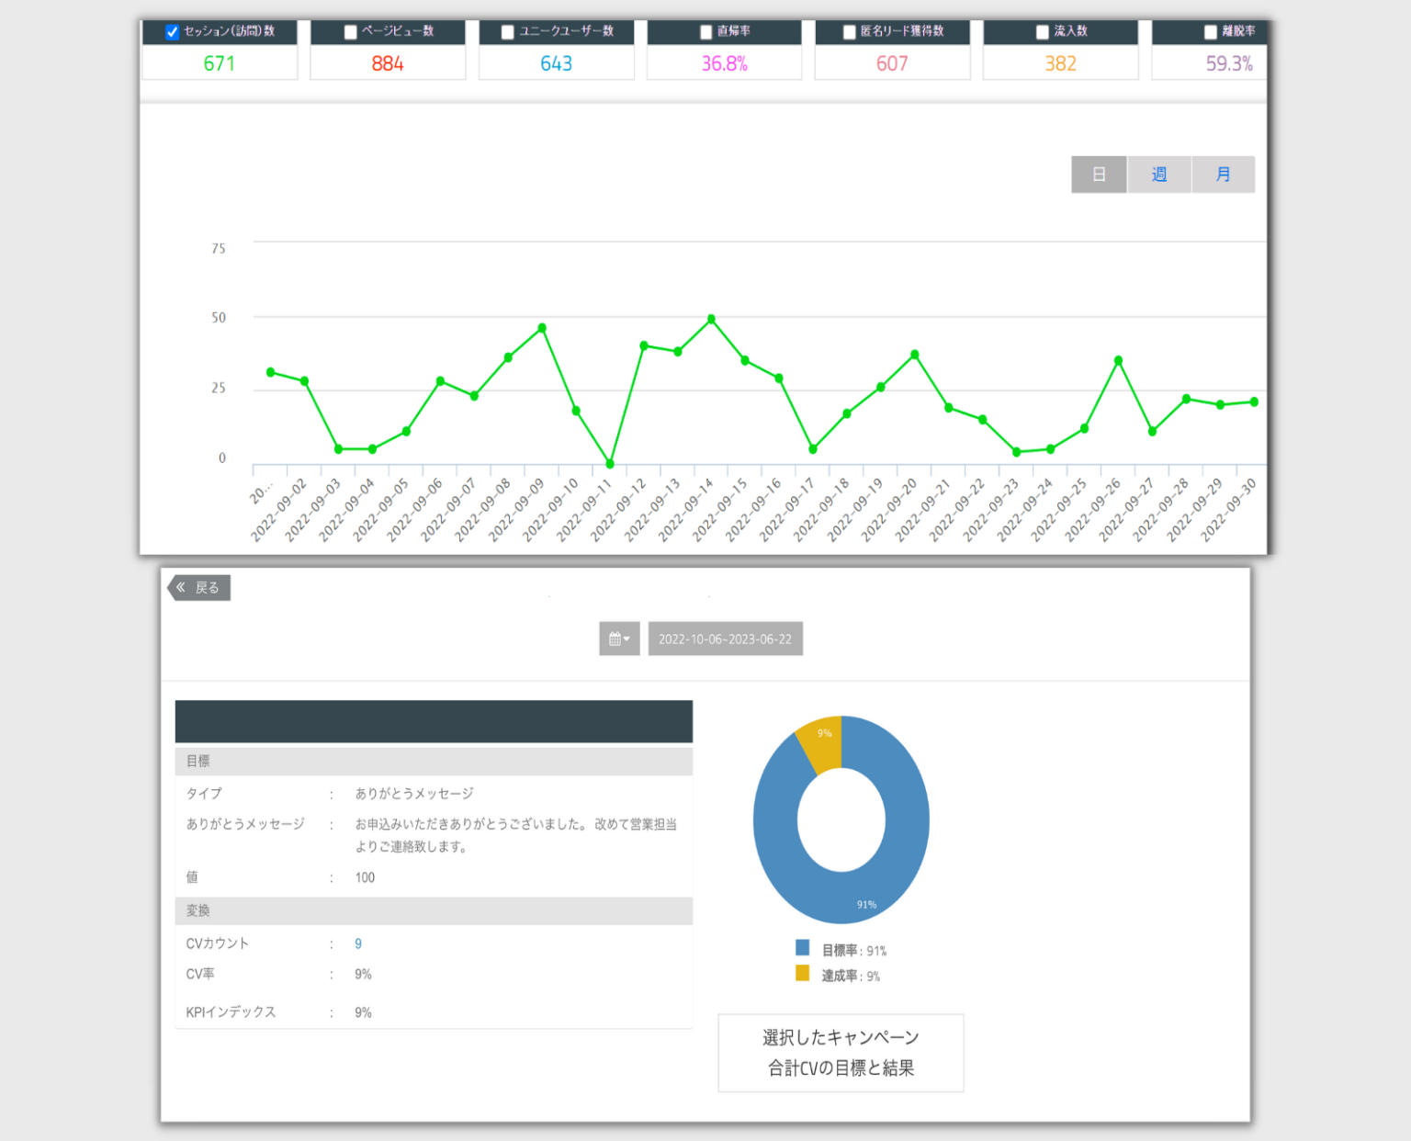Switch chart to 月 view
1411x1141 pixels.
click(x=1223, y=175)
